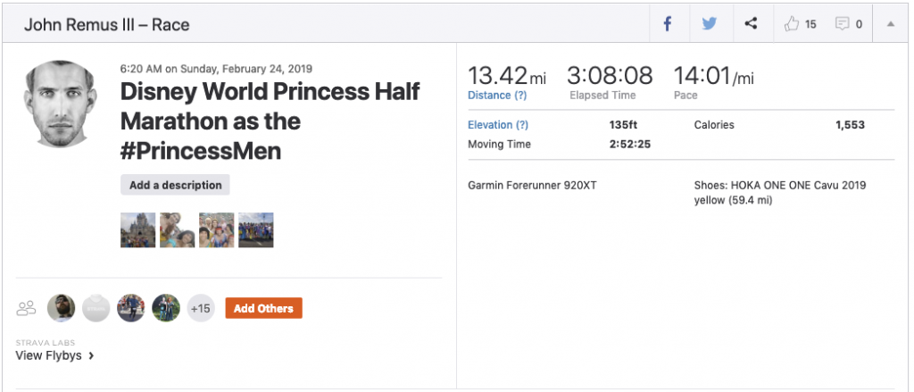
Task: Open the second photo thumbnail
Action: (x=177, y=229)
